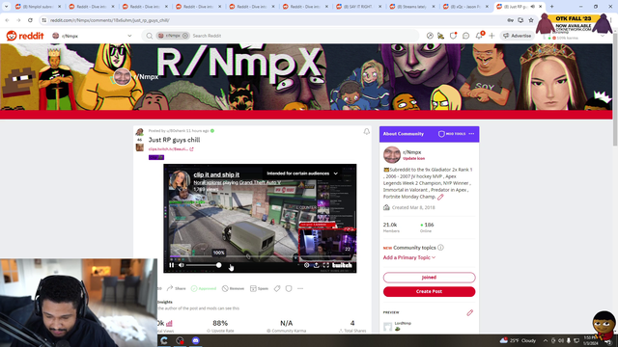Click the Share button under the post
The width and height of the screenshot is (618, 347).
click(176, 288)
